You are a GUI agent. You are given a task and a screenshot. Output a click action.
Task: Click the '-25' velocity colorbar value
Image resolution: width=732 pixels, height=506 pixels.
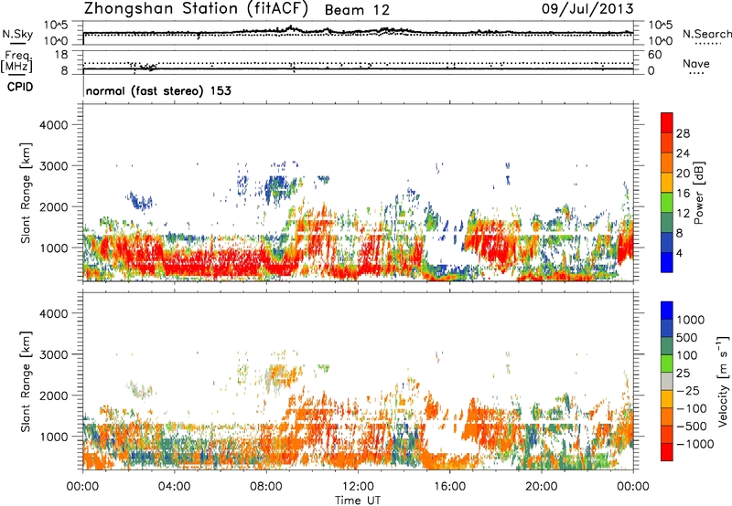pos(688,390)
